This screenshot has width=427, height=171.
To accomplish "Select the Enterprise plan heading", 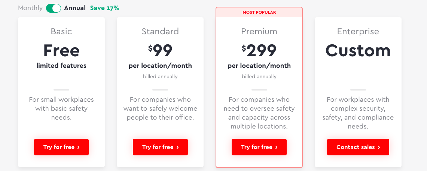I will click(x=358, y=31).
